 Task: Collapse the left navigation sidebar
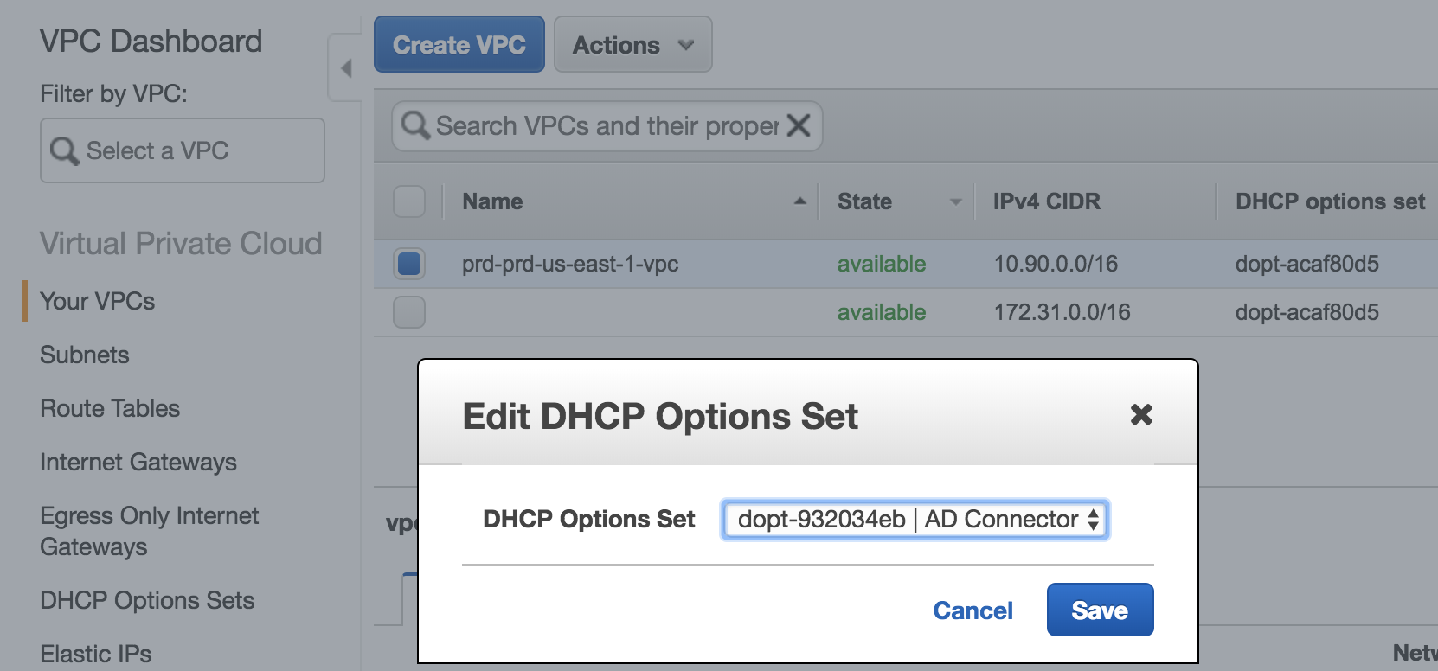[346, 68]
